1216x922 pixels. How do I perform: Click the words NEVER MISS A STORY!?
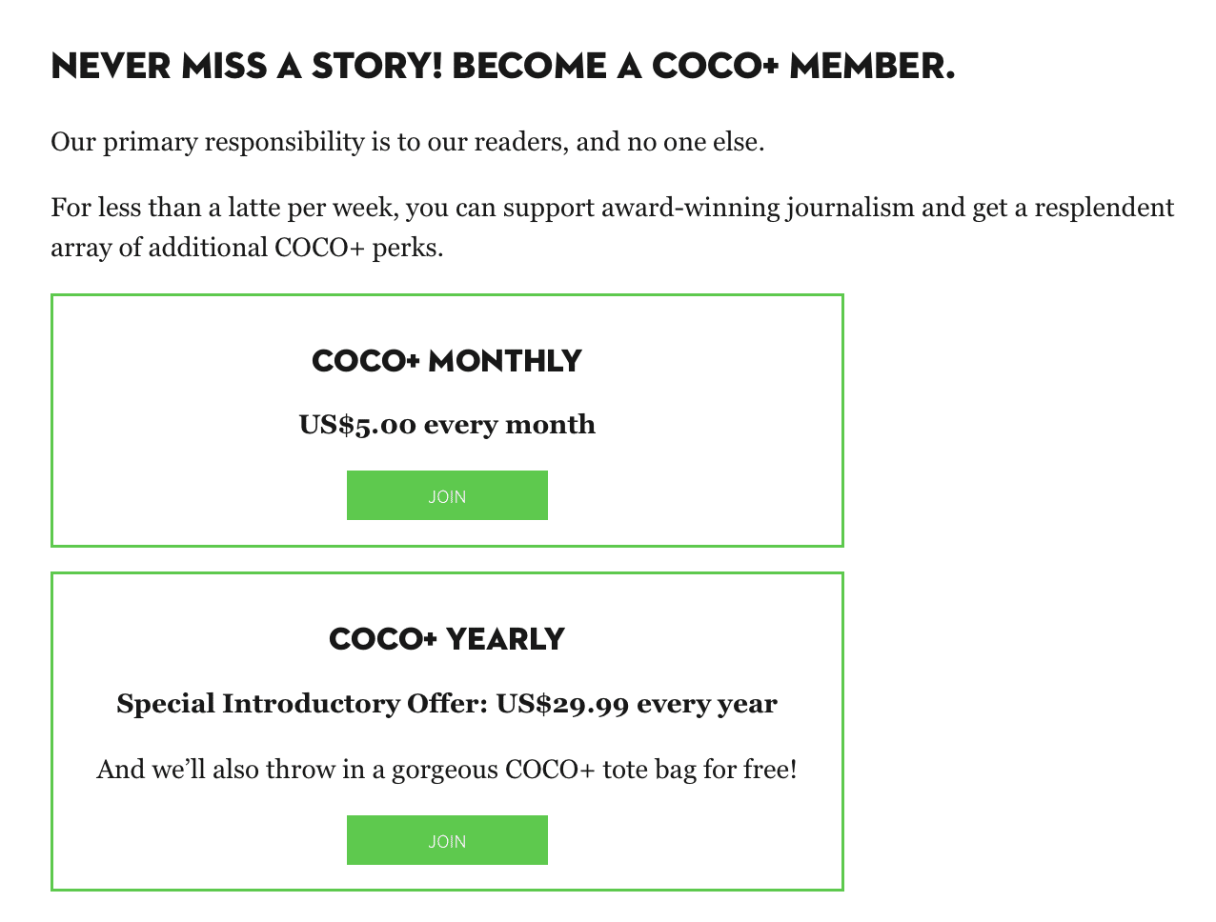point(247,67)
